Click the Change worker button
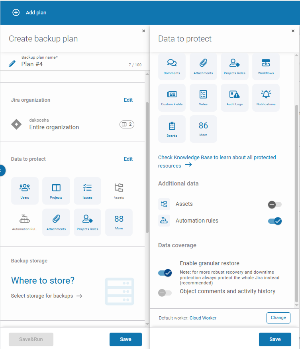Screen dimensions: 300x349 pyautogui.click(x=278, y=317)
